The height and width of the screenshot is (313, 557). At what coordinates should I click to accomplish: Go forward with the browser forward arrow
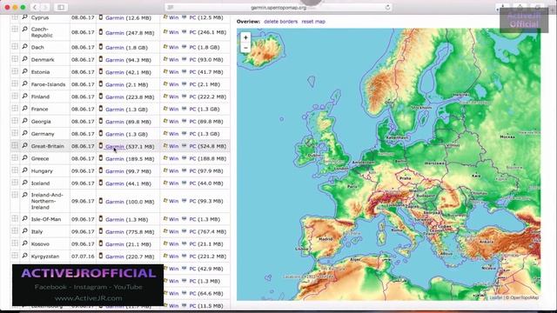45,7
